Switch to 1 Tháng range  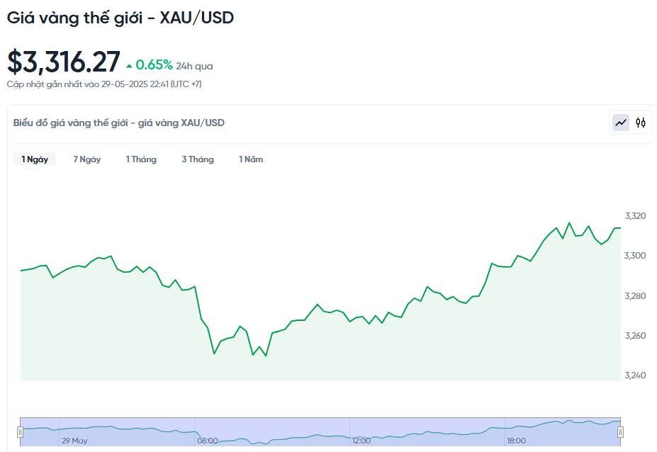click(x=141, y=159)
